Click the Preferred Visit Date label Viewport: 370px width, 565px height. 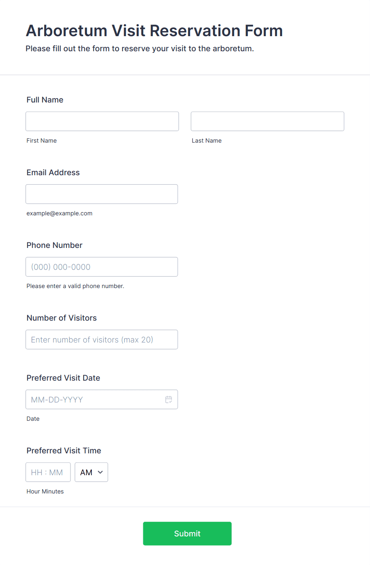click(63, 378)
